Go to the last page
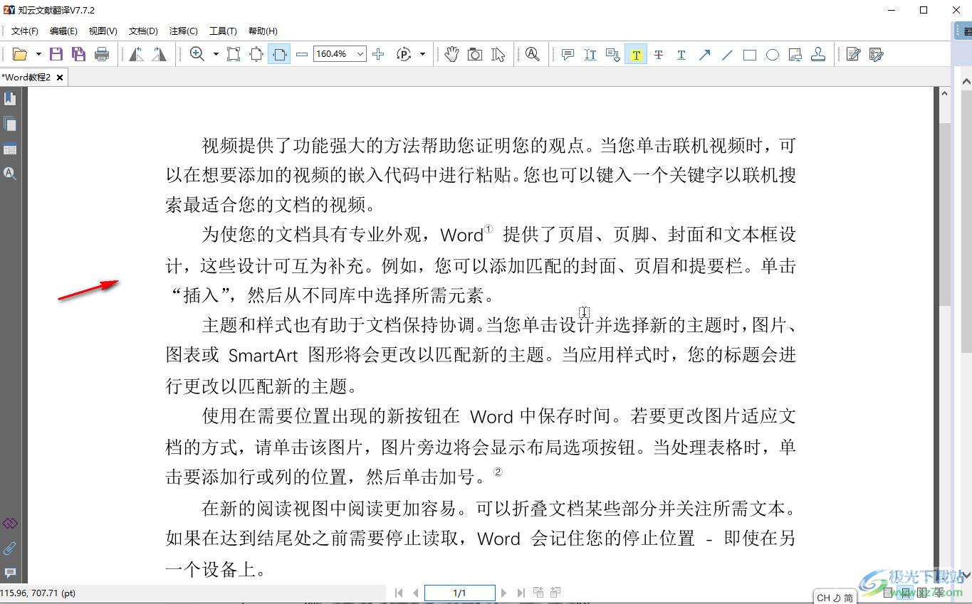 click(x=521, y=593)
